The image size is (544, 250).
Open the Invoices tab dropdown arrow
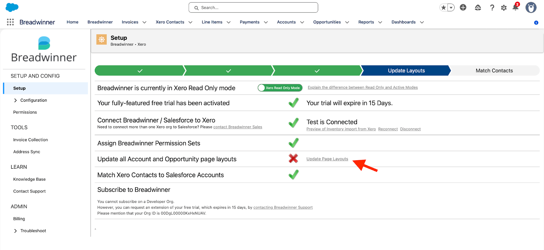point(144,22)
